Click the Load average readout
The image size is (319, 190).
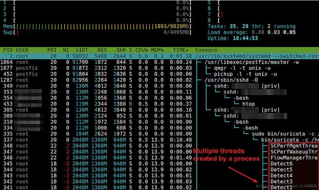[x=252, y=32]
